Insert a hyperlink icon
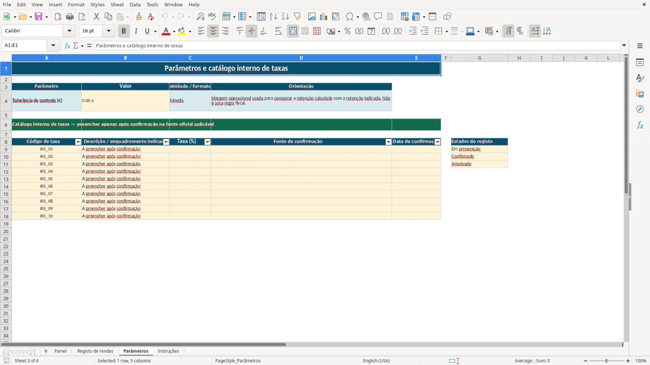 [367, 17]
